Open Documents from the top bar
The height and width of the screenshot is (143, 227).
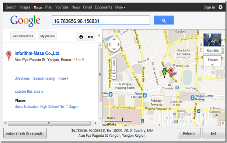pos(104,7)
